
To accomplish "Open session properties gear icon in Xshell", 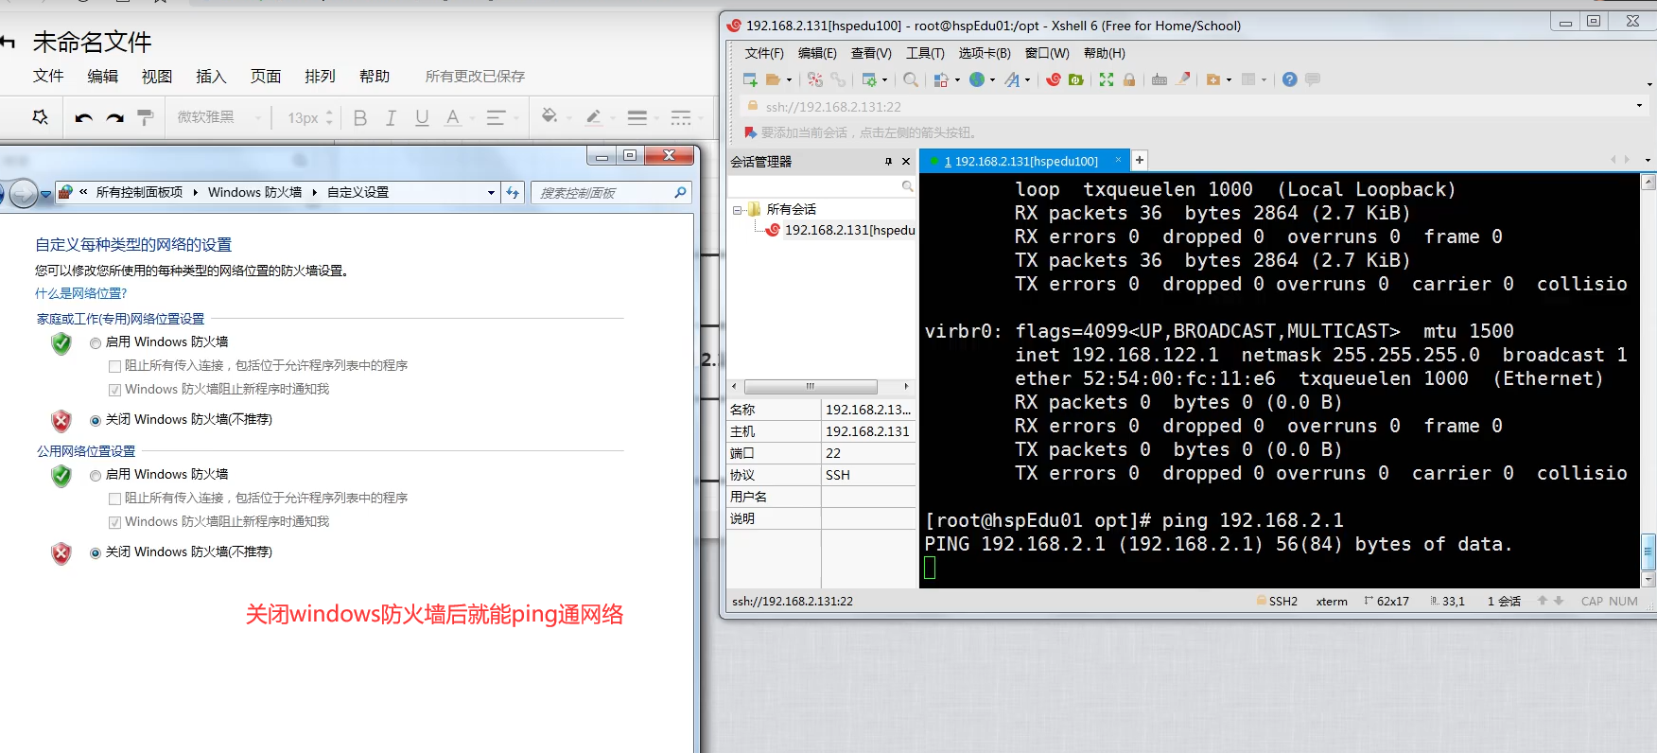I will [869, 79].
